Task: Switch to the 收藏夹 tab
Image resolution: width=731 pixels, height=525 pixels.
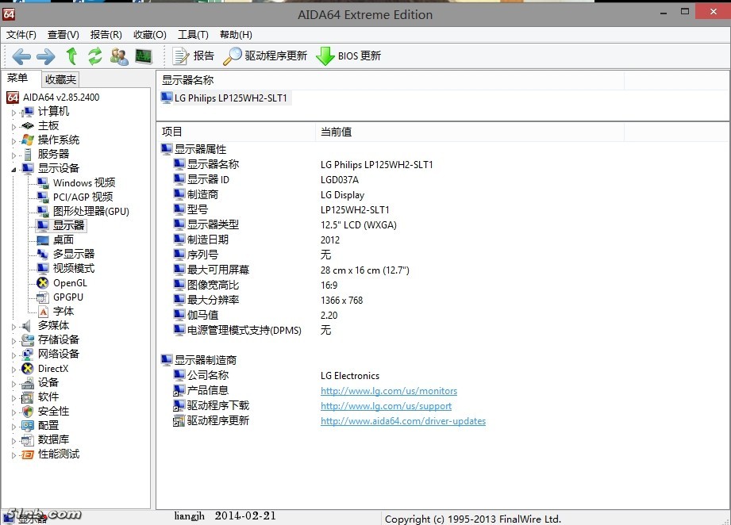Action: [60, 79]
